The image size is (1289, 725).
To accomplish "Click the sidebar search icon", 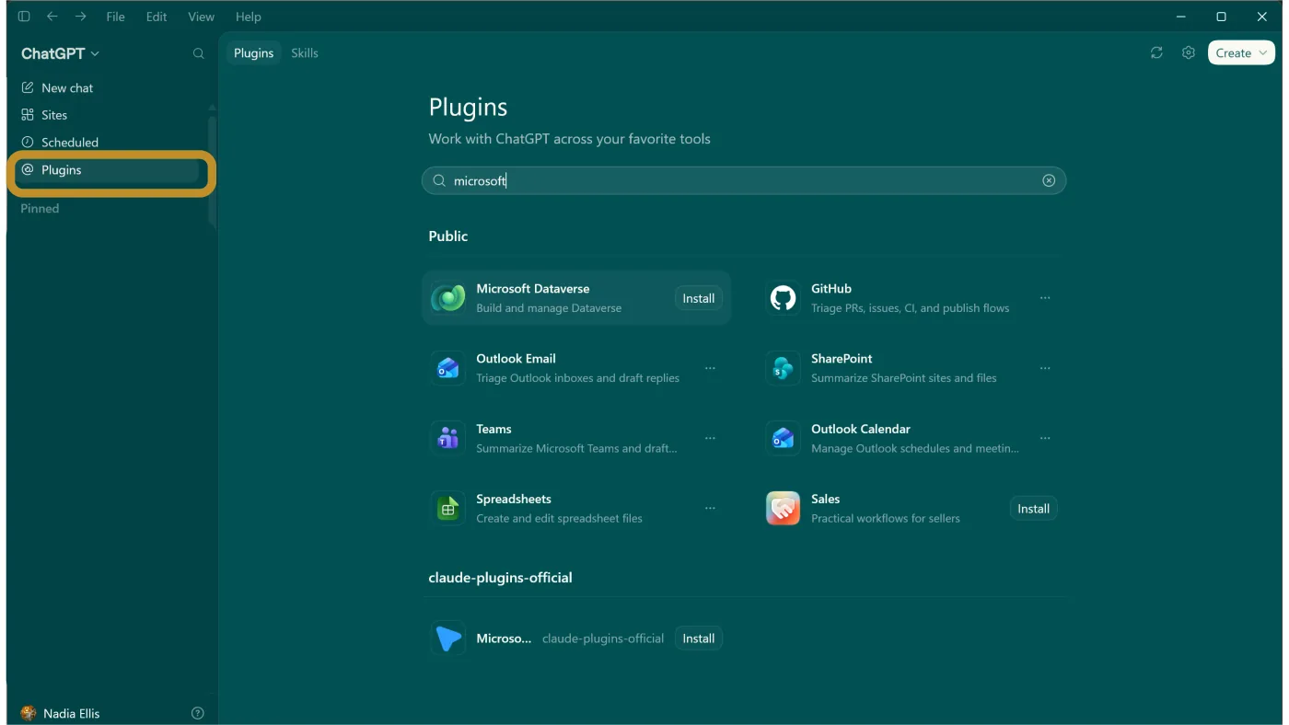I will [198, 54].
